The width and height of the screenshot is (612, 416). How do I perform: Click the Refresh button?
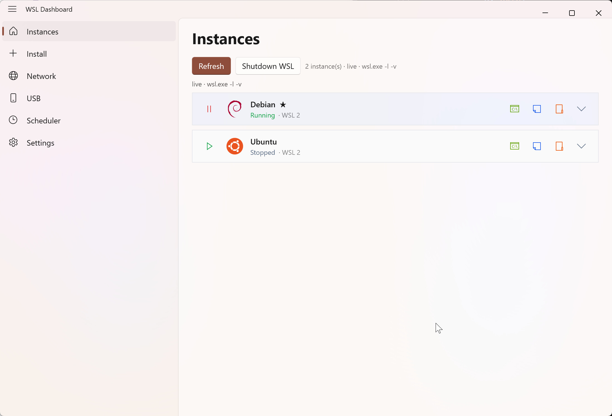pos(211,66)
